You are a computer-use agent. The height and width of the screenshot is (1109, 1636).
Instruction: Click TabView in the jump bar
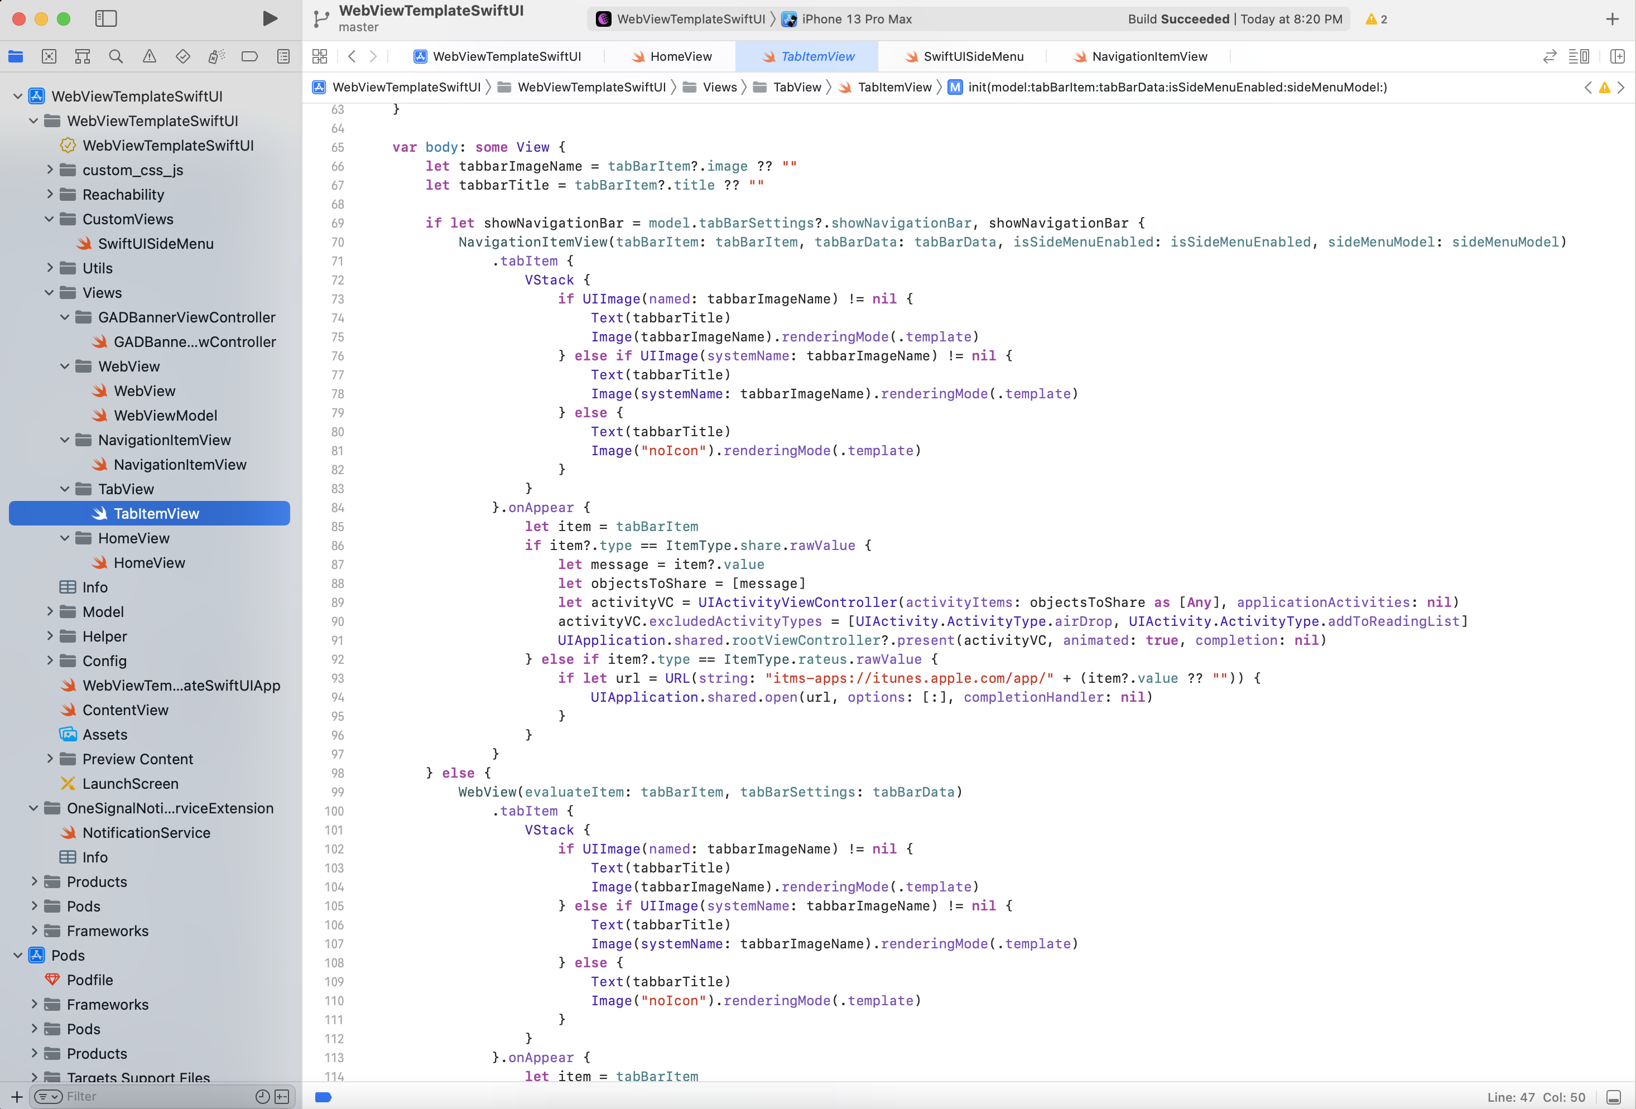click(786, 87)
